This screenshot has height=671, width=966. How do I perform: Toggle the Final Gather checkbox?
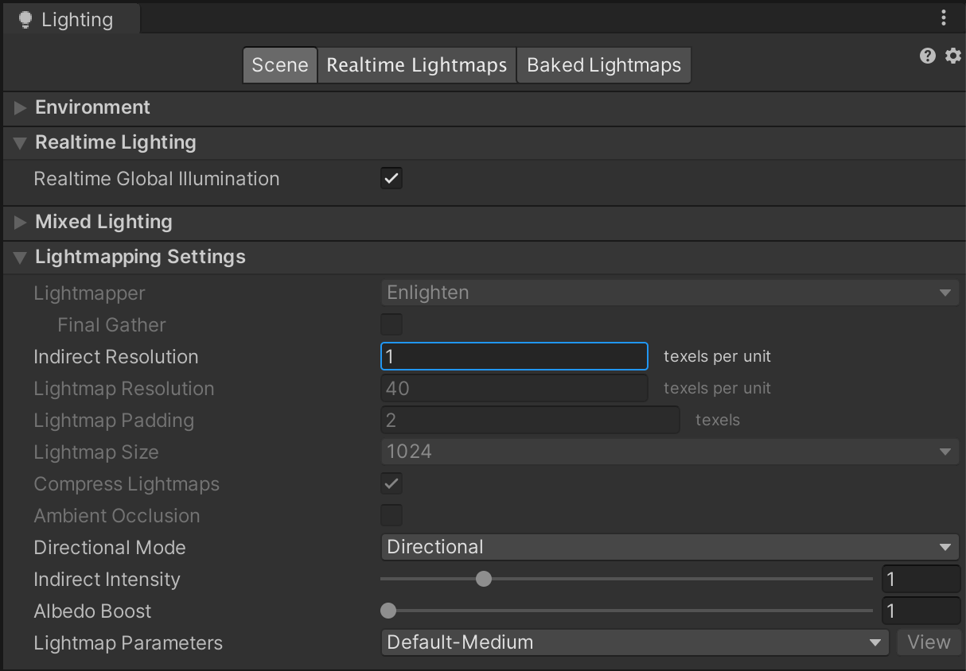pyautogui.click(x=391, y=324)
